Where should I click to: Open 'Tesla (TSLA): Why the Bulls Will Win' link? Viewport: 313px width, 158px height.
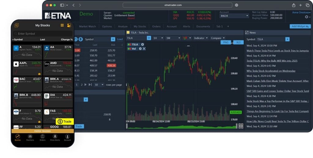pyautogui.click(x=272, y=61)
